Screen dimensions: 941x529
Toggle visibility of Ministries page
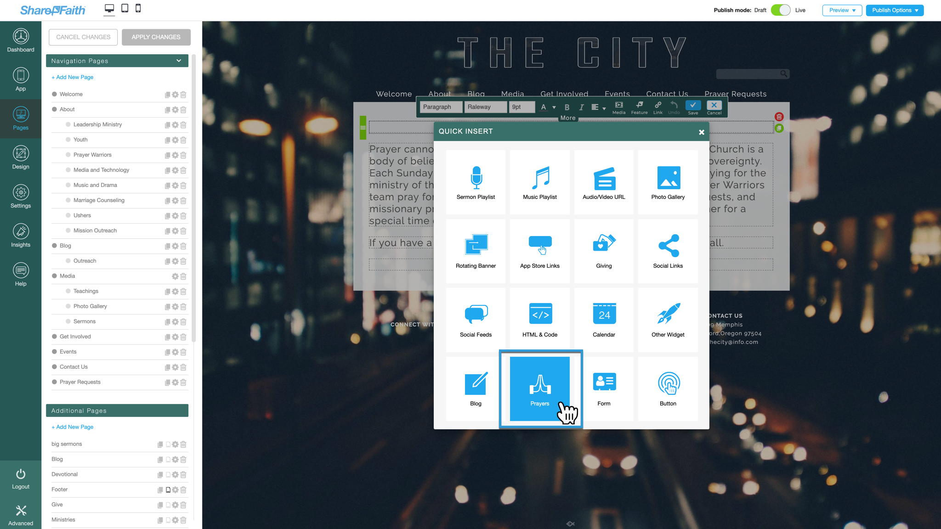click(x=168, y=520)
